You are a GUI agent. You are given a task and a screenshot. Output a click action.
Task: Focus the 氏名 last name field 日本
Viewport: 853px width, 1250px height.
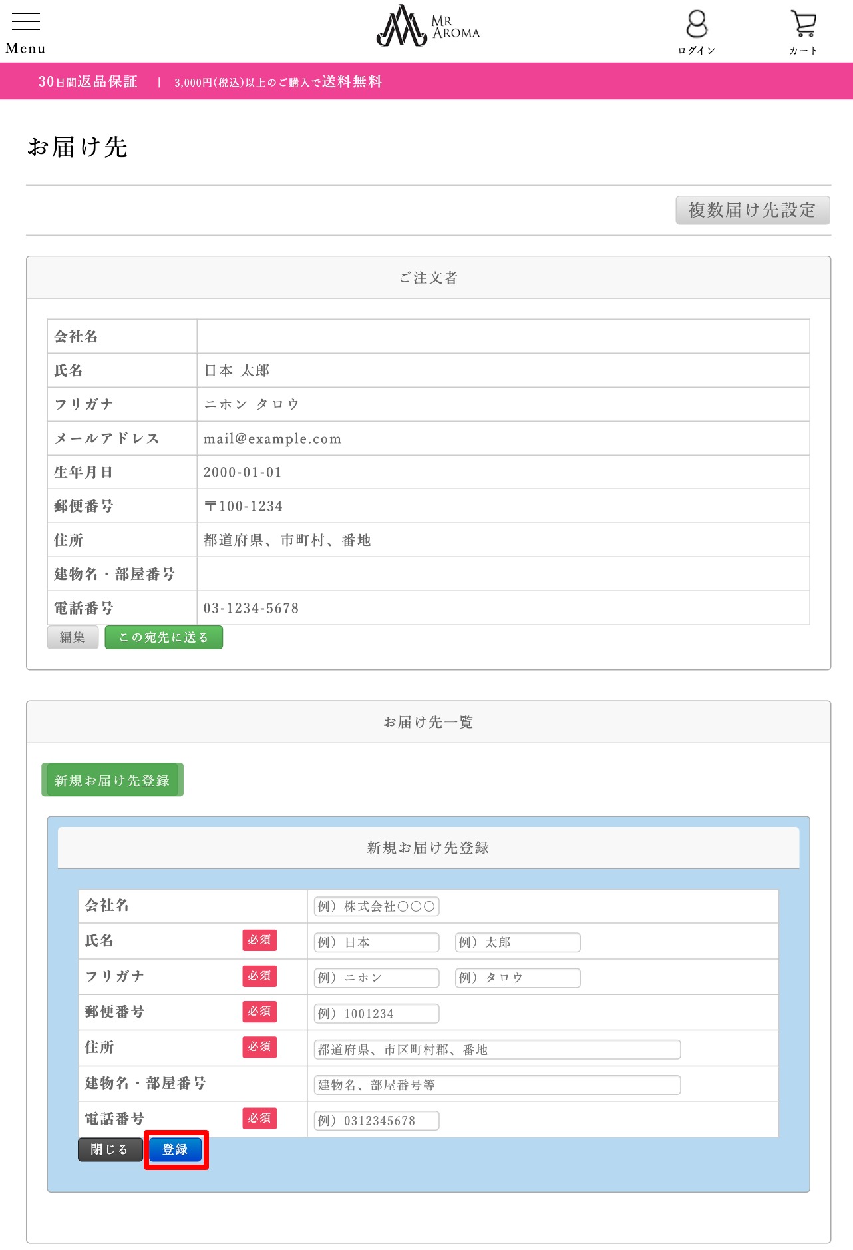(x=377, y=942)
